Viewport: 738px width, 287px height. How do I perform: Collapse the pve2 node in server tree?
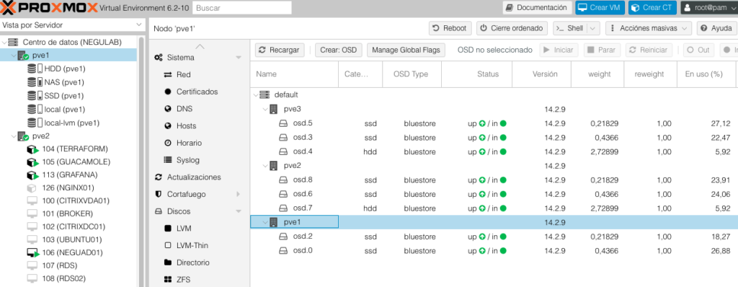(13, 137)
